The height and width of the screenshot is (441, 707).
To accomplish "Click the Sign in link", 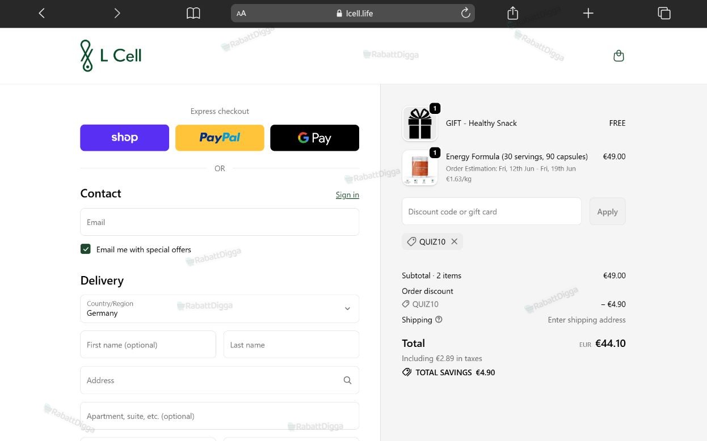I will click(x=347, y=194).
